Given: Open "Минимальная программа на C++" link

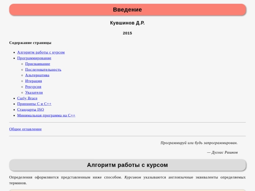Looking at the screenshot, I should 46,116.
